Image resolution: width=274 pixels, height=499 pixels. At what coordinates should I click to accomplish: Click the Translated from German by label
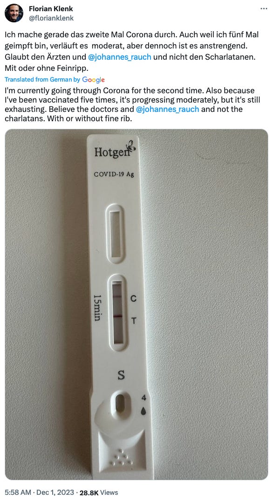[42, 80]
